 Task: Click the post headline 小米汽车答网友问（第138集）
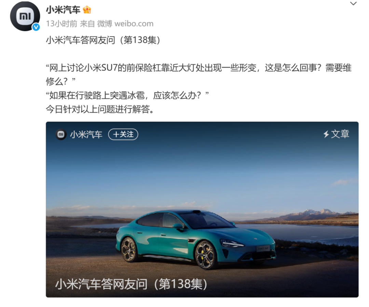pyautogui.click(x=103, y=40)
